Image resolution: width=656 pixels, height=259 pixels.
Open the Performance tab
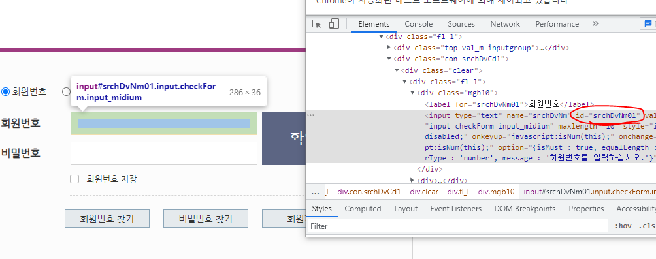coord(557,24)
